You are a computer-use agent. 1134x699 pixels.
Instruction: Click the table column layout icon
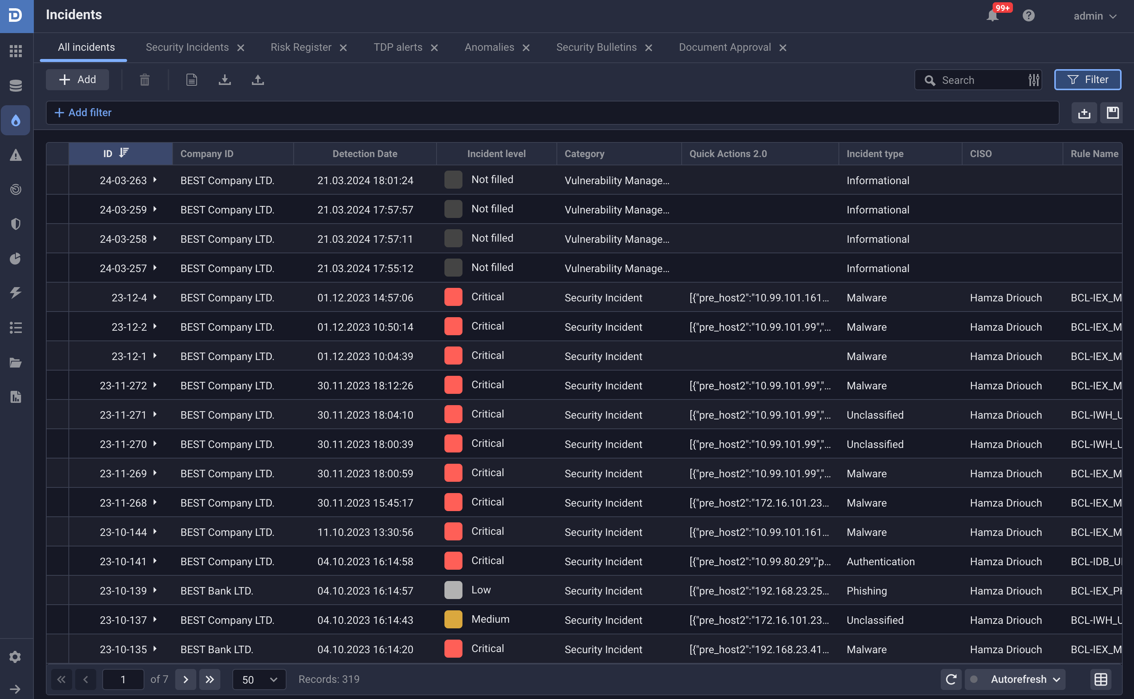tap(1101, 679)
